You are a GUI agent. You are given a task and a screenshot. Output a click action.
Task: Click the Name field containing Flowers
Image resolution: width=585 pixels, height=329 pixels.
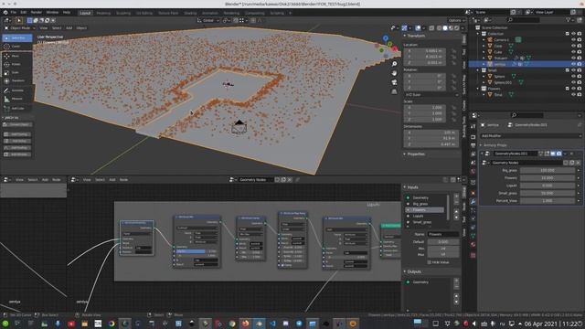(443, 234)
